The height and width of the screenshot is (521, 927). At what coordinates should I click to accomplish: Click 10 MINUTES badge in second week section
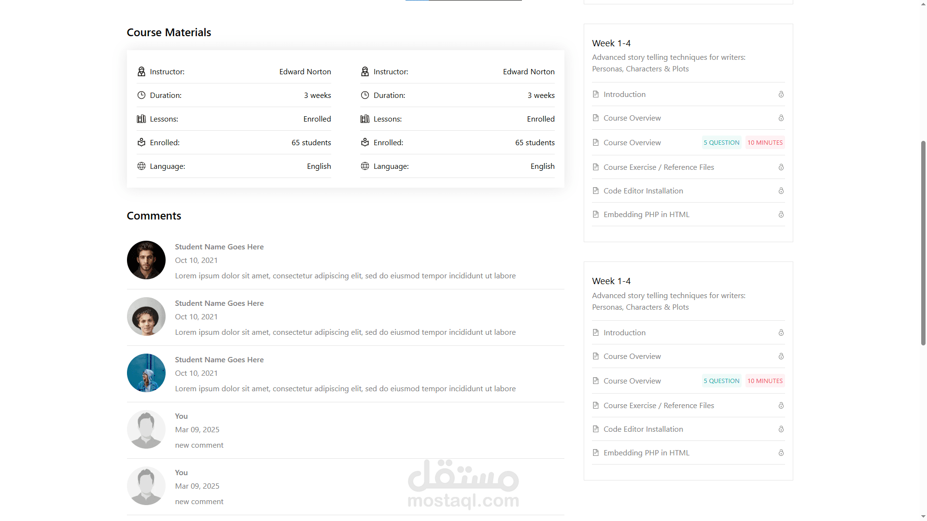click(x=765, y=381)
